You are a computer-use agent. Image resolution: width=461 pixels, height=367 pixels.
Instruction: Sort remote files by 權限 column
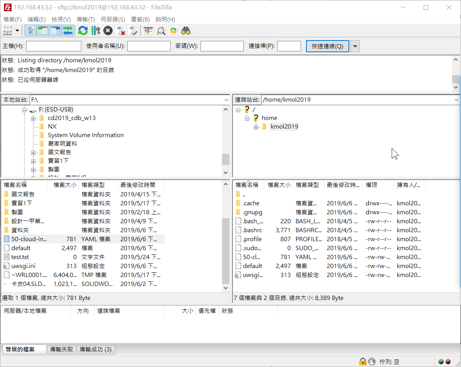[379, 185]
